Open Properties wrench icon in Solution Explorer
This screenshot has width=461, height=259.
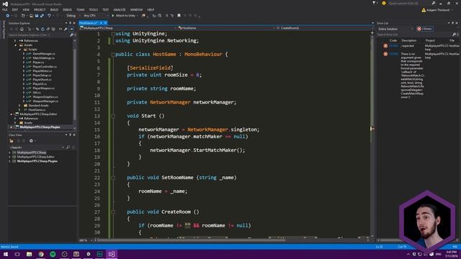[66, 29]
